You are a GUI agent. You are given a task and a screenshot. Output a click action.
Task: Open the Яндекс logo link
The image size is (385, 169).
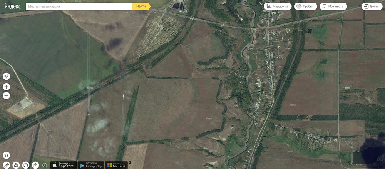[12, 6]
